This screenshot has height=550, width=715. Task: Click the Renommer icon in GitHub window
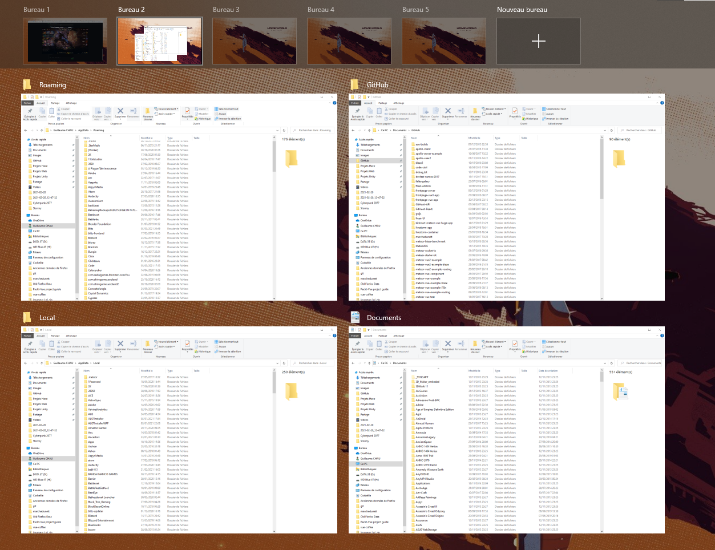click(461, 111)
